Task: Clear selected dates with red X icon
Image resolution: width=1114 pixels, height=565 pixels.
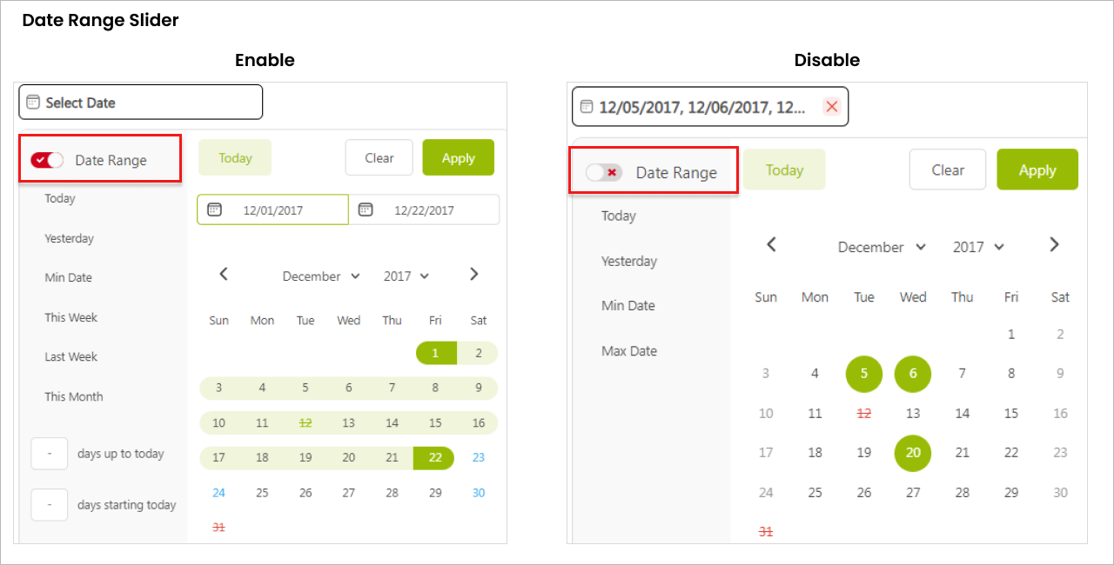Action: coord(832,106)
